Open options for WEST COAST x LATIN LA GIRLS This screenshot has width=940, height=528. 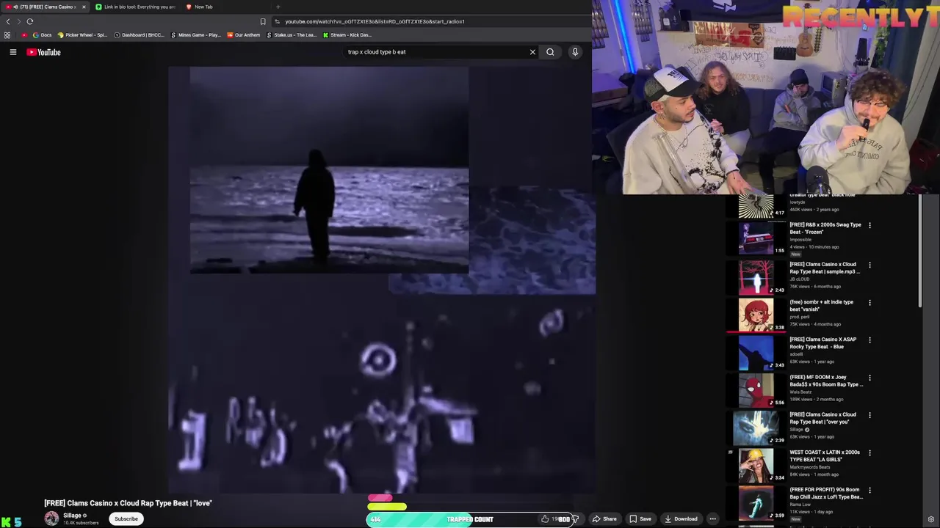pos(869,452)
